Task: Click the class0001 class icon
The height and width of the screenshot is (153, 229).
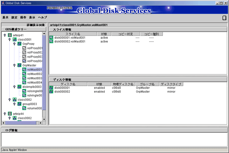Action: pyautogui.click(x=15, y=39)
